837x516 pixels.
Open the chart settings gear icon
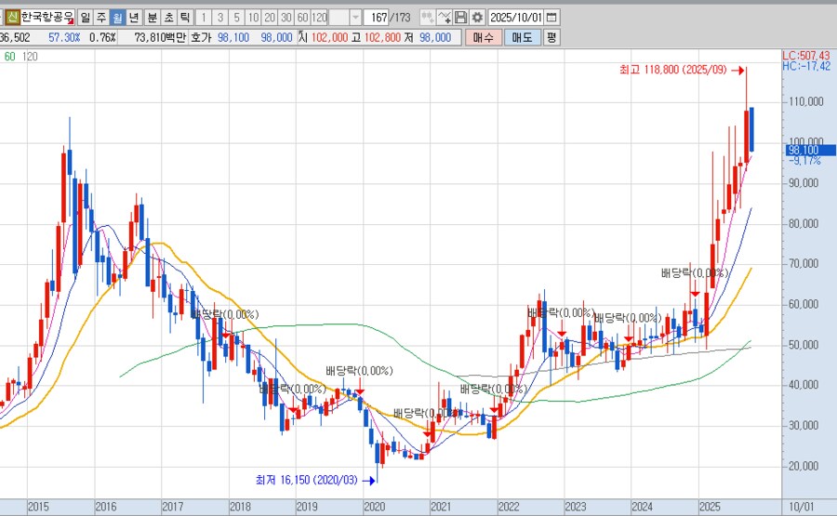477,18
